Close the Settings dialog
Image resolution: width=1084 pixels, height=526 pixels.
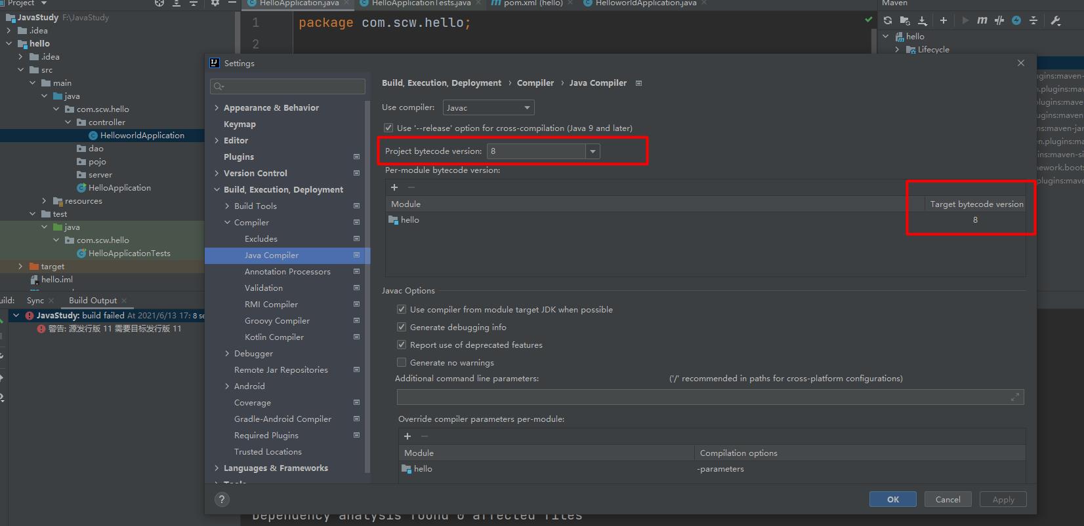tap(1020, 63)
